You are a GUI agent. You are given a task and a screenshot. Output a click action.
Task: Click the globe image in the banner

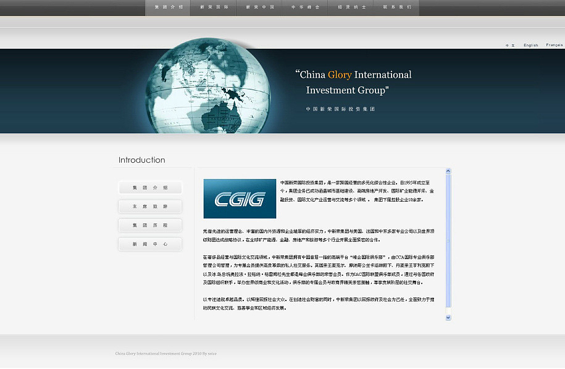[x=208, y=86]
